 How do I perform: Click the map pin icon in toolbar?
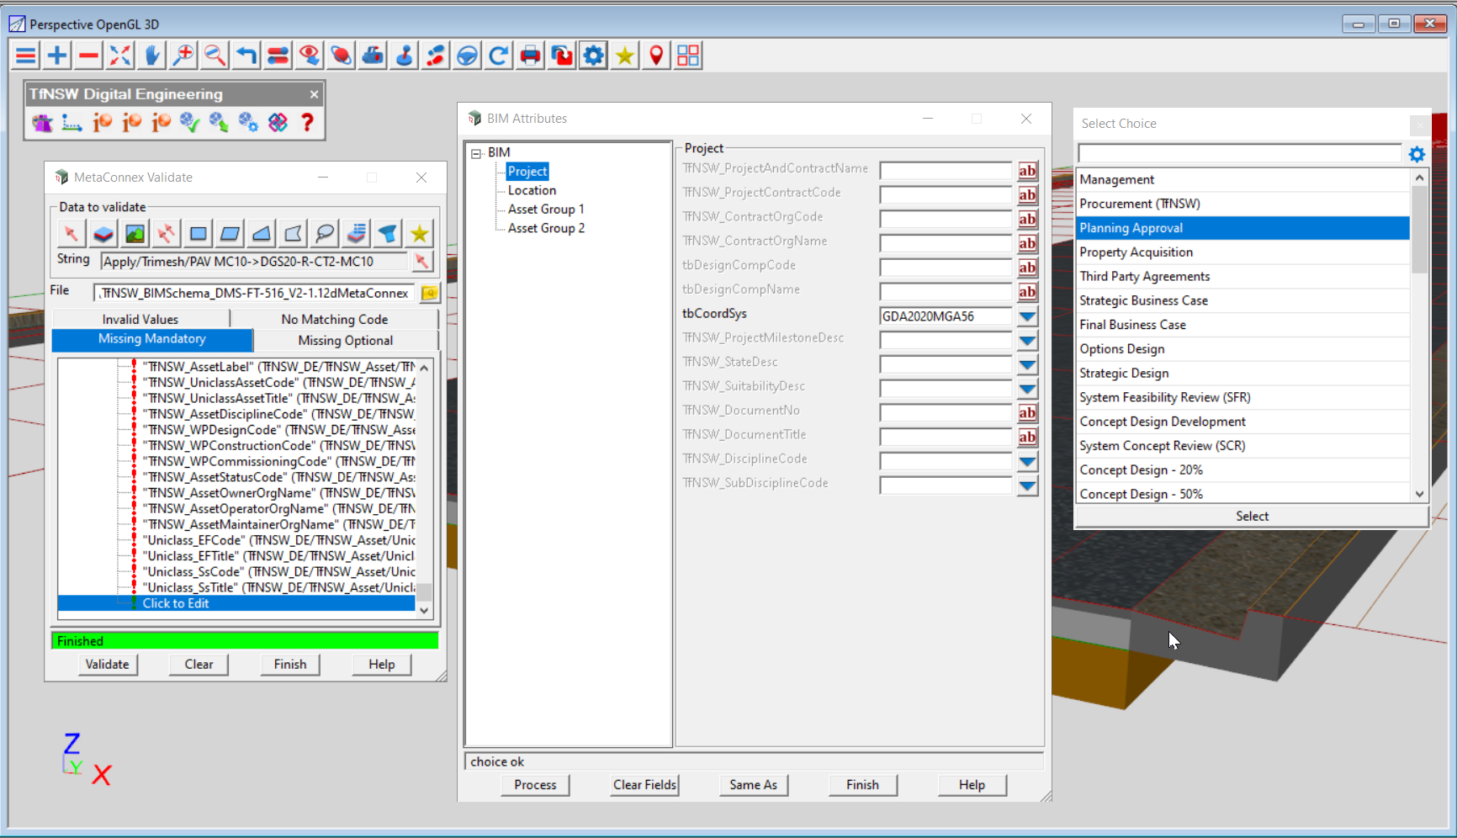click(656, 56)
